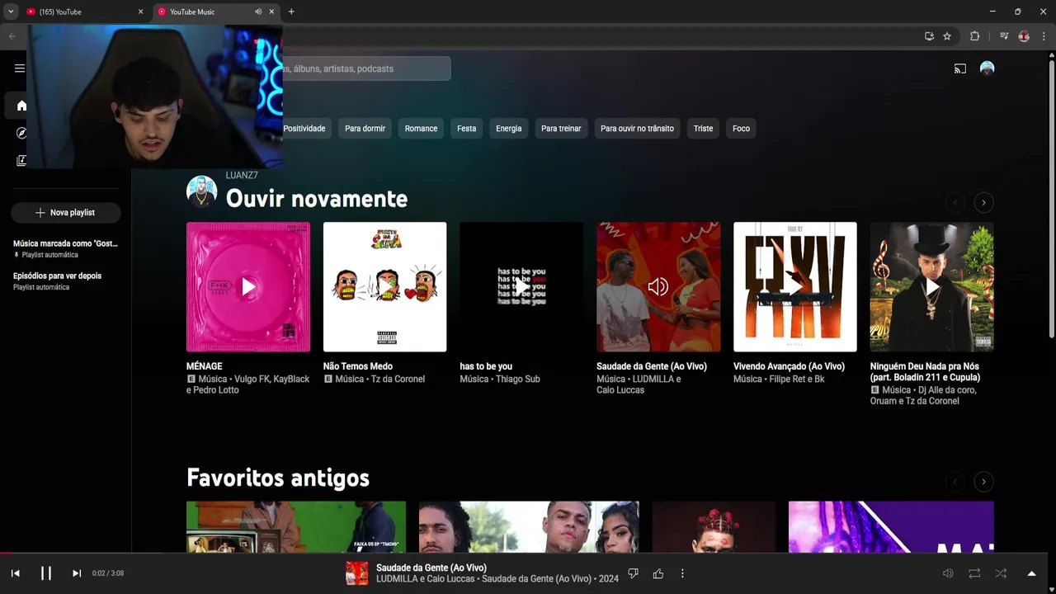1056x594 pixels.
Task: Expand the player page arrow
Action: (x=1031, y=573)
